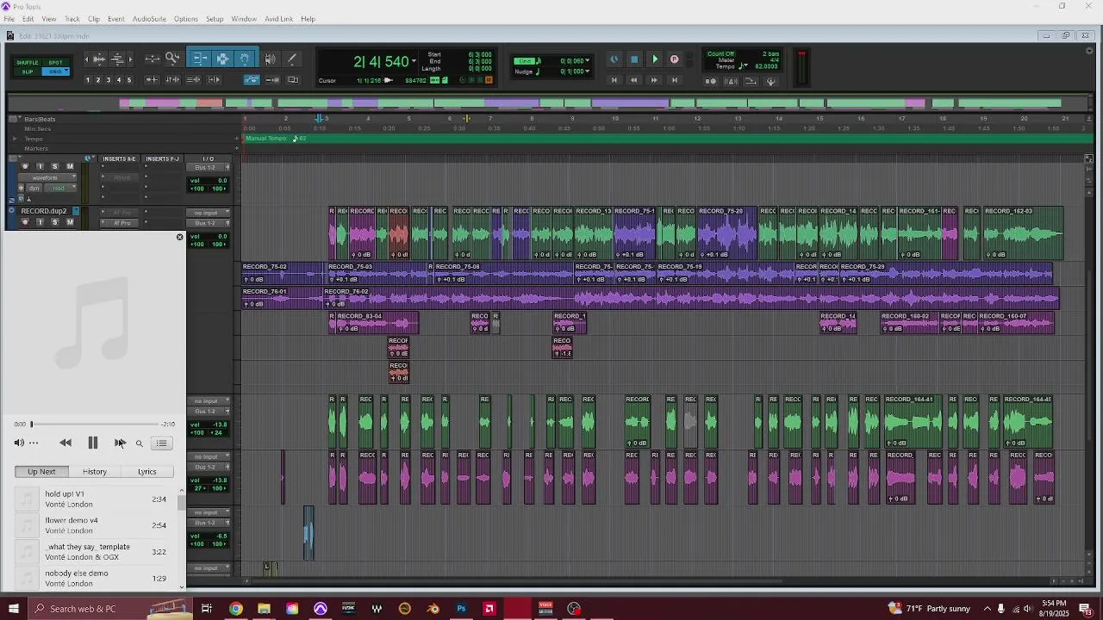Toggle the metronome click button
This screenshot has width=1103, height=620.
pyautogui.click(x=731, y=81)
